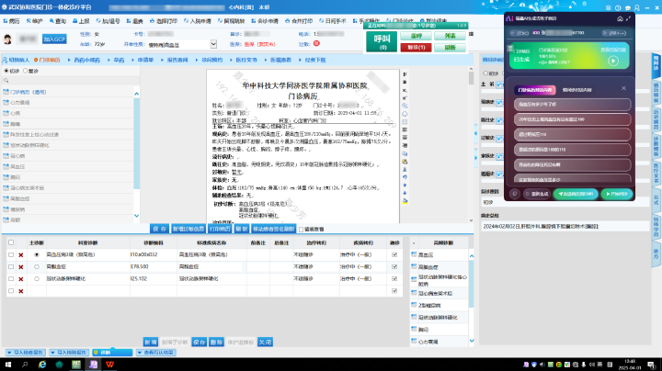The height and width of the screenshot is (371, 662).
Task: Click the Windows Start button
Action: click(7, 365)
